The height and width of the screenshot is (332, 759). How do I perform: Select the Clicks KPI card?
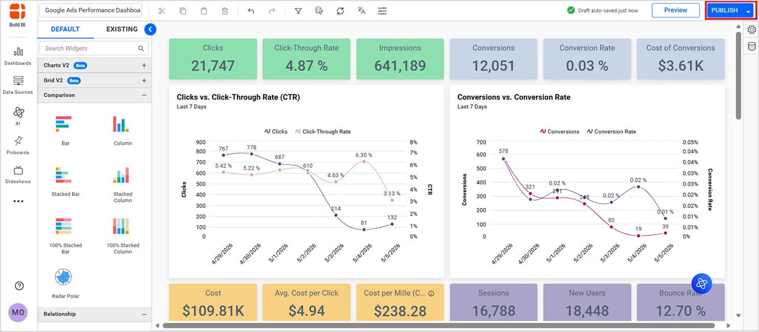(213, 59)
